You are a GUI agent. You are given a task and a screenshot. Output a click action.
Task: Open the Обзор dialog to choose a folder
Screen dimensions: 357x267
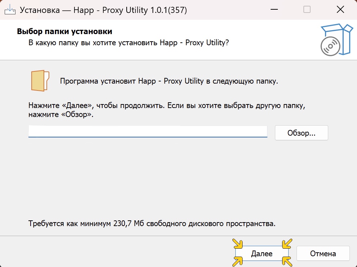tap(301, 133)
